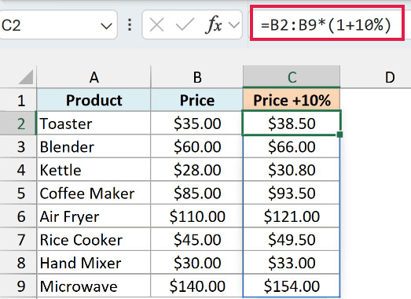The image size is (411, 299).
Task: Select row 4 header
Action: point(18,170)
